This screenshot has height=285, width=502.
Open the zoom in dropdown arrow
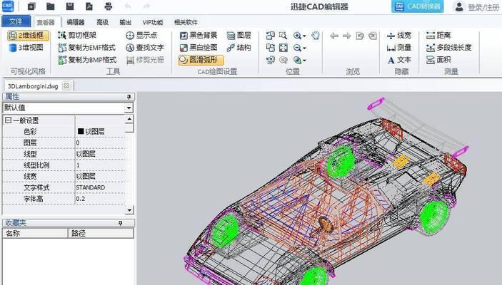(304, 36)
